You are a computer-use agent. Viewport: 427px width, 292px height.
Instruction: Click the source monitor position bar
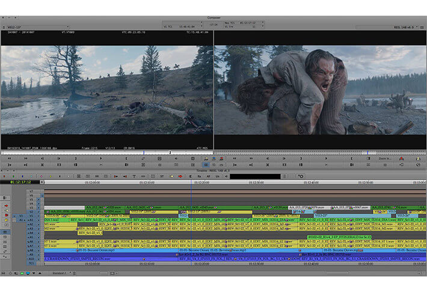(x=107, y=153)
